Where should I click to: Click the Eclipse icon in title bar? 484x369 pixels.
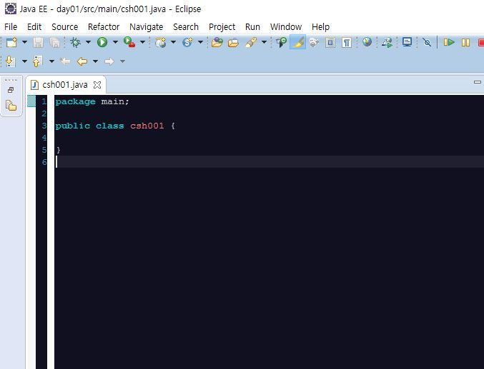click(x=11, y=9)
